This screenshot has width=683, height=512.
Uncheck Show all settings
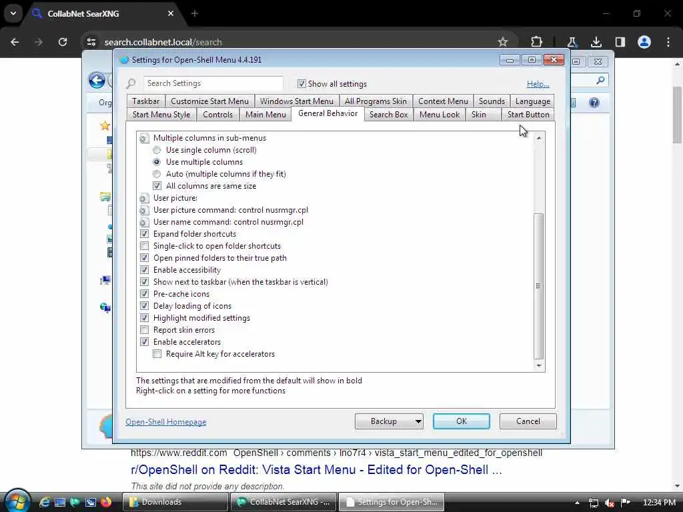[x=301, y=83]
